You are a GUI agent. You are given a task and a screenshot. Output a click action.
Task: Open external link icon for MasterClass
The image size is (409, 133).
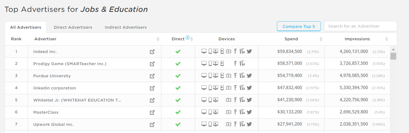point(152,112)
